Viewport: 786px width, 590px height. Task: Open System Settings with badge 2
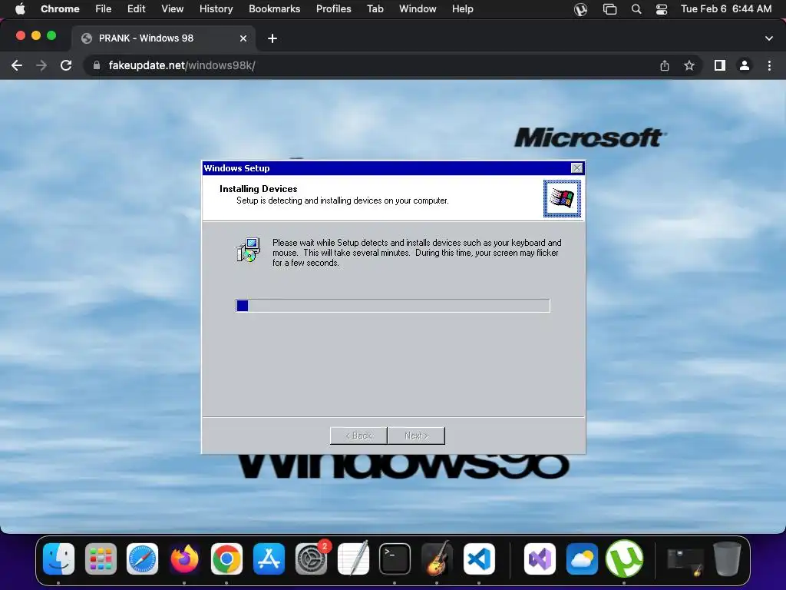tap(312, 559)
